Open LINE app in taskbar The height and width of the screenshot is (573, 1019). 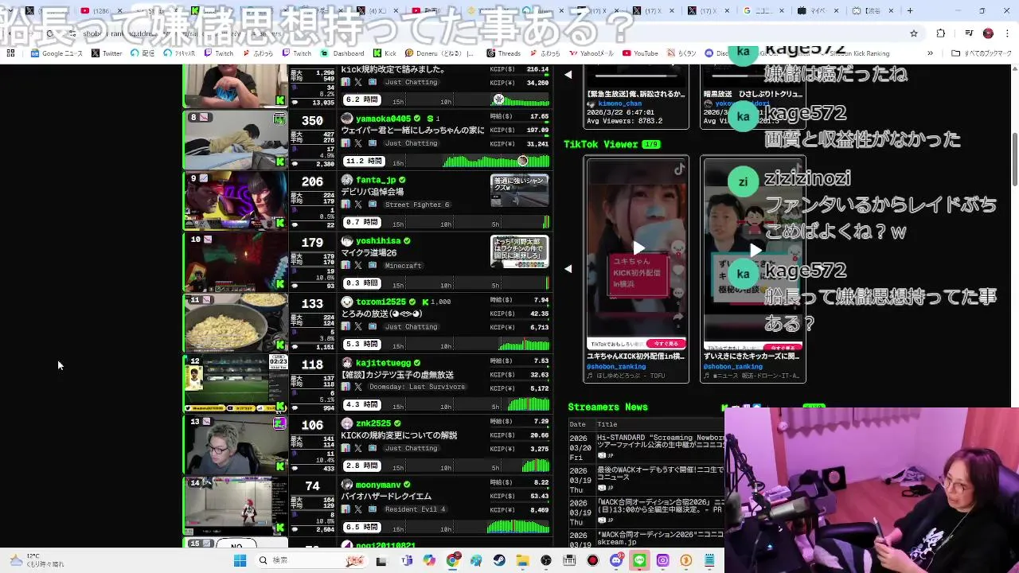[639, 560]
